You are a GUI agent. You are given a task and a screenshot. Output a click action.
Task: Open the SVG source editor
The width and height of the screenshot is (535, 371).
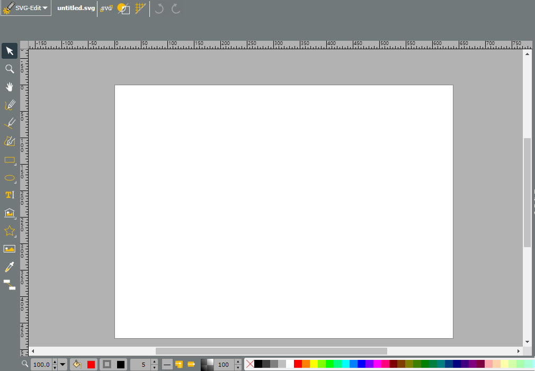(106, 8)
